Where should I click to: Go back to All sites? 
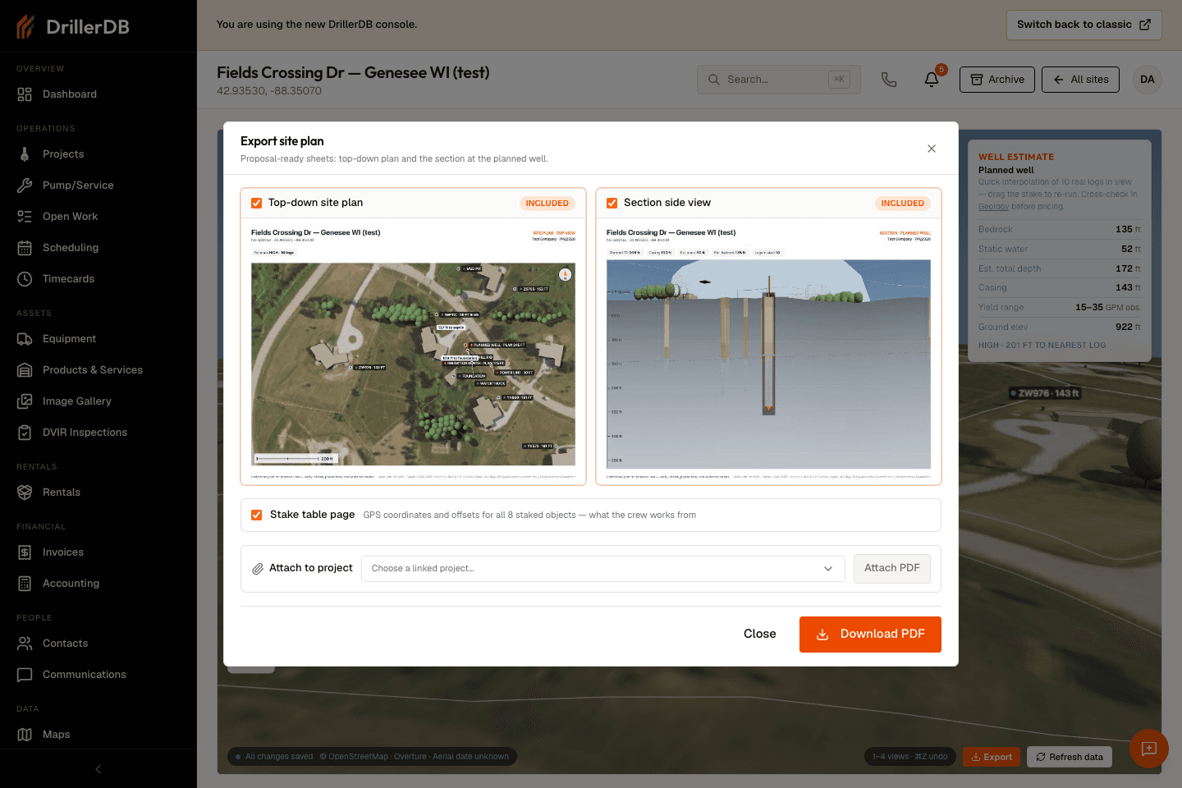(1080, 80)
